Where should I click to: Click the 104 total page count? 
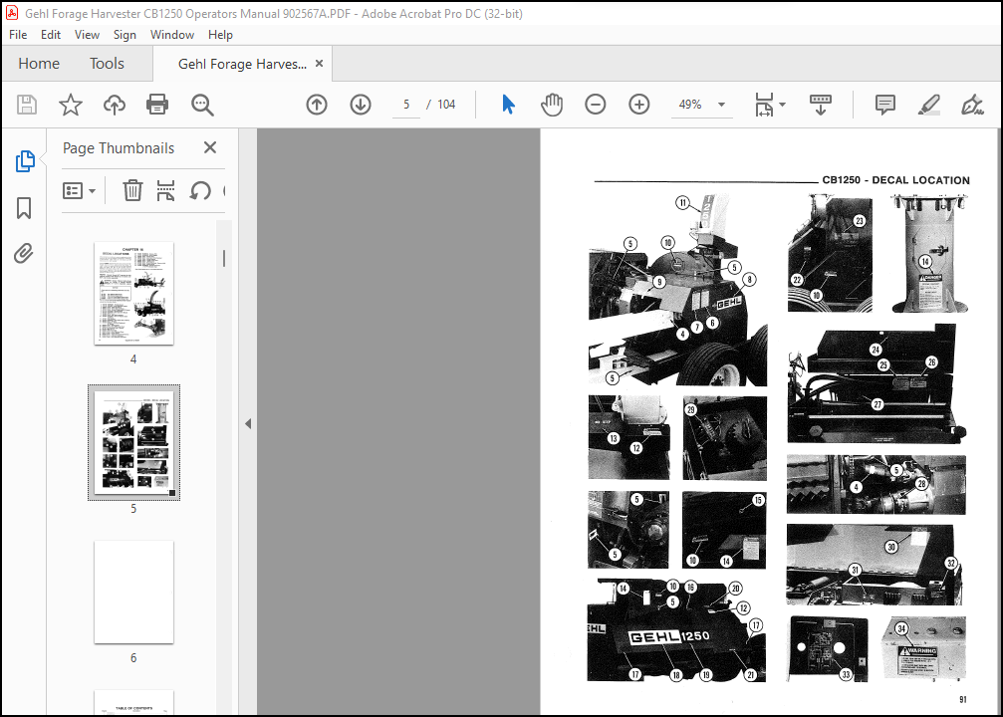pyautogui.click(x=446, y=105)
